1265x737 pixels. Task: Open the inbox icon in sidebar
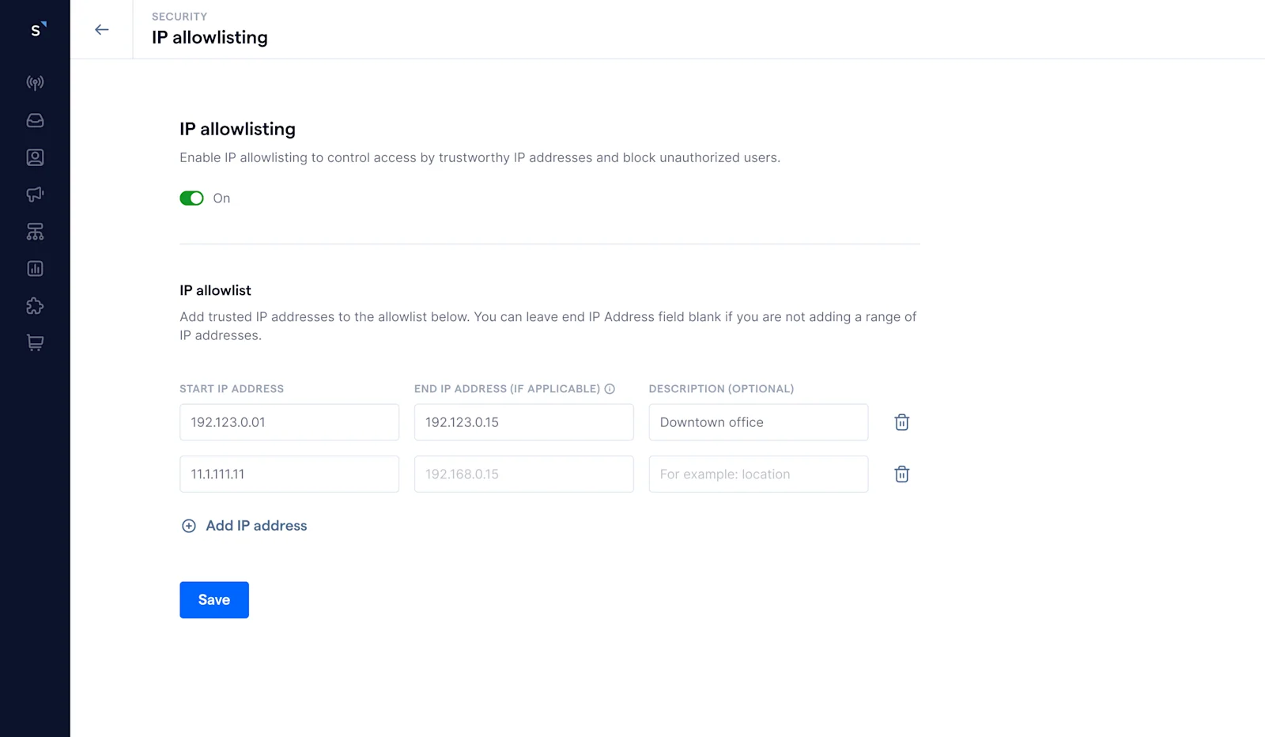tap(35, 119)
